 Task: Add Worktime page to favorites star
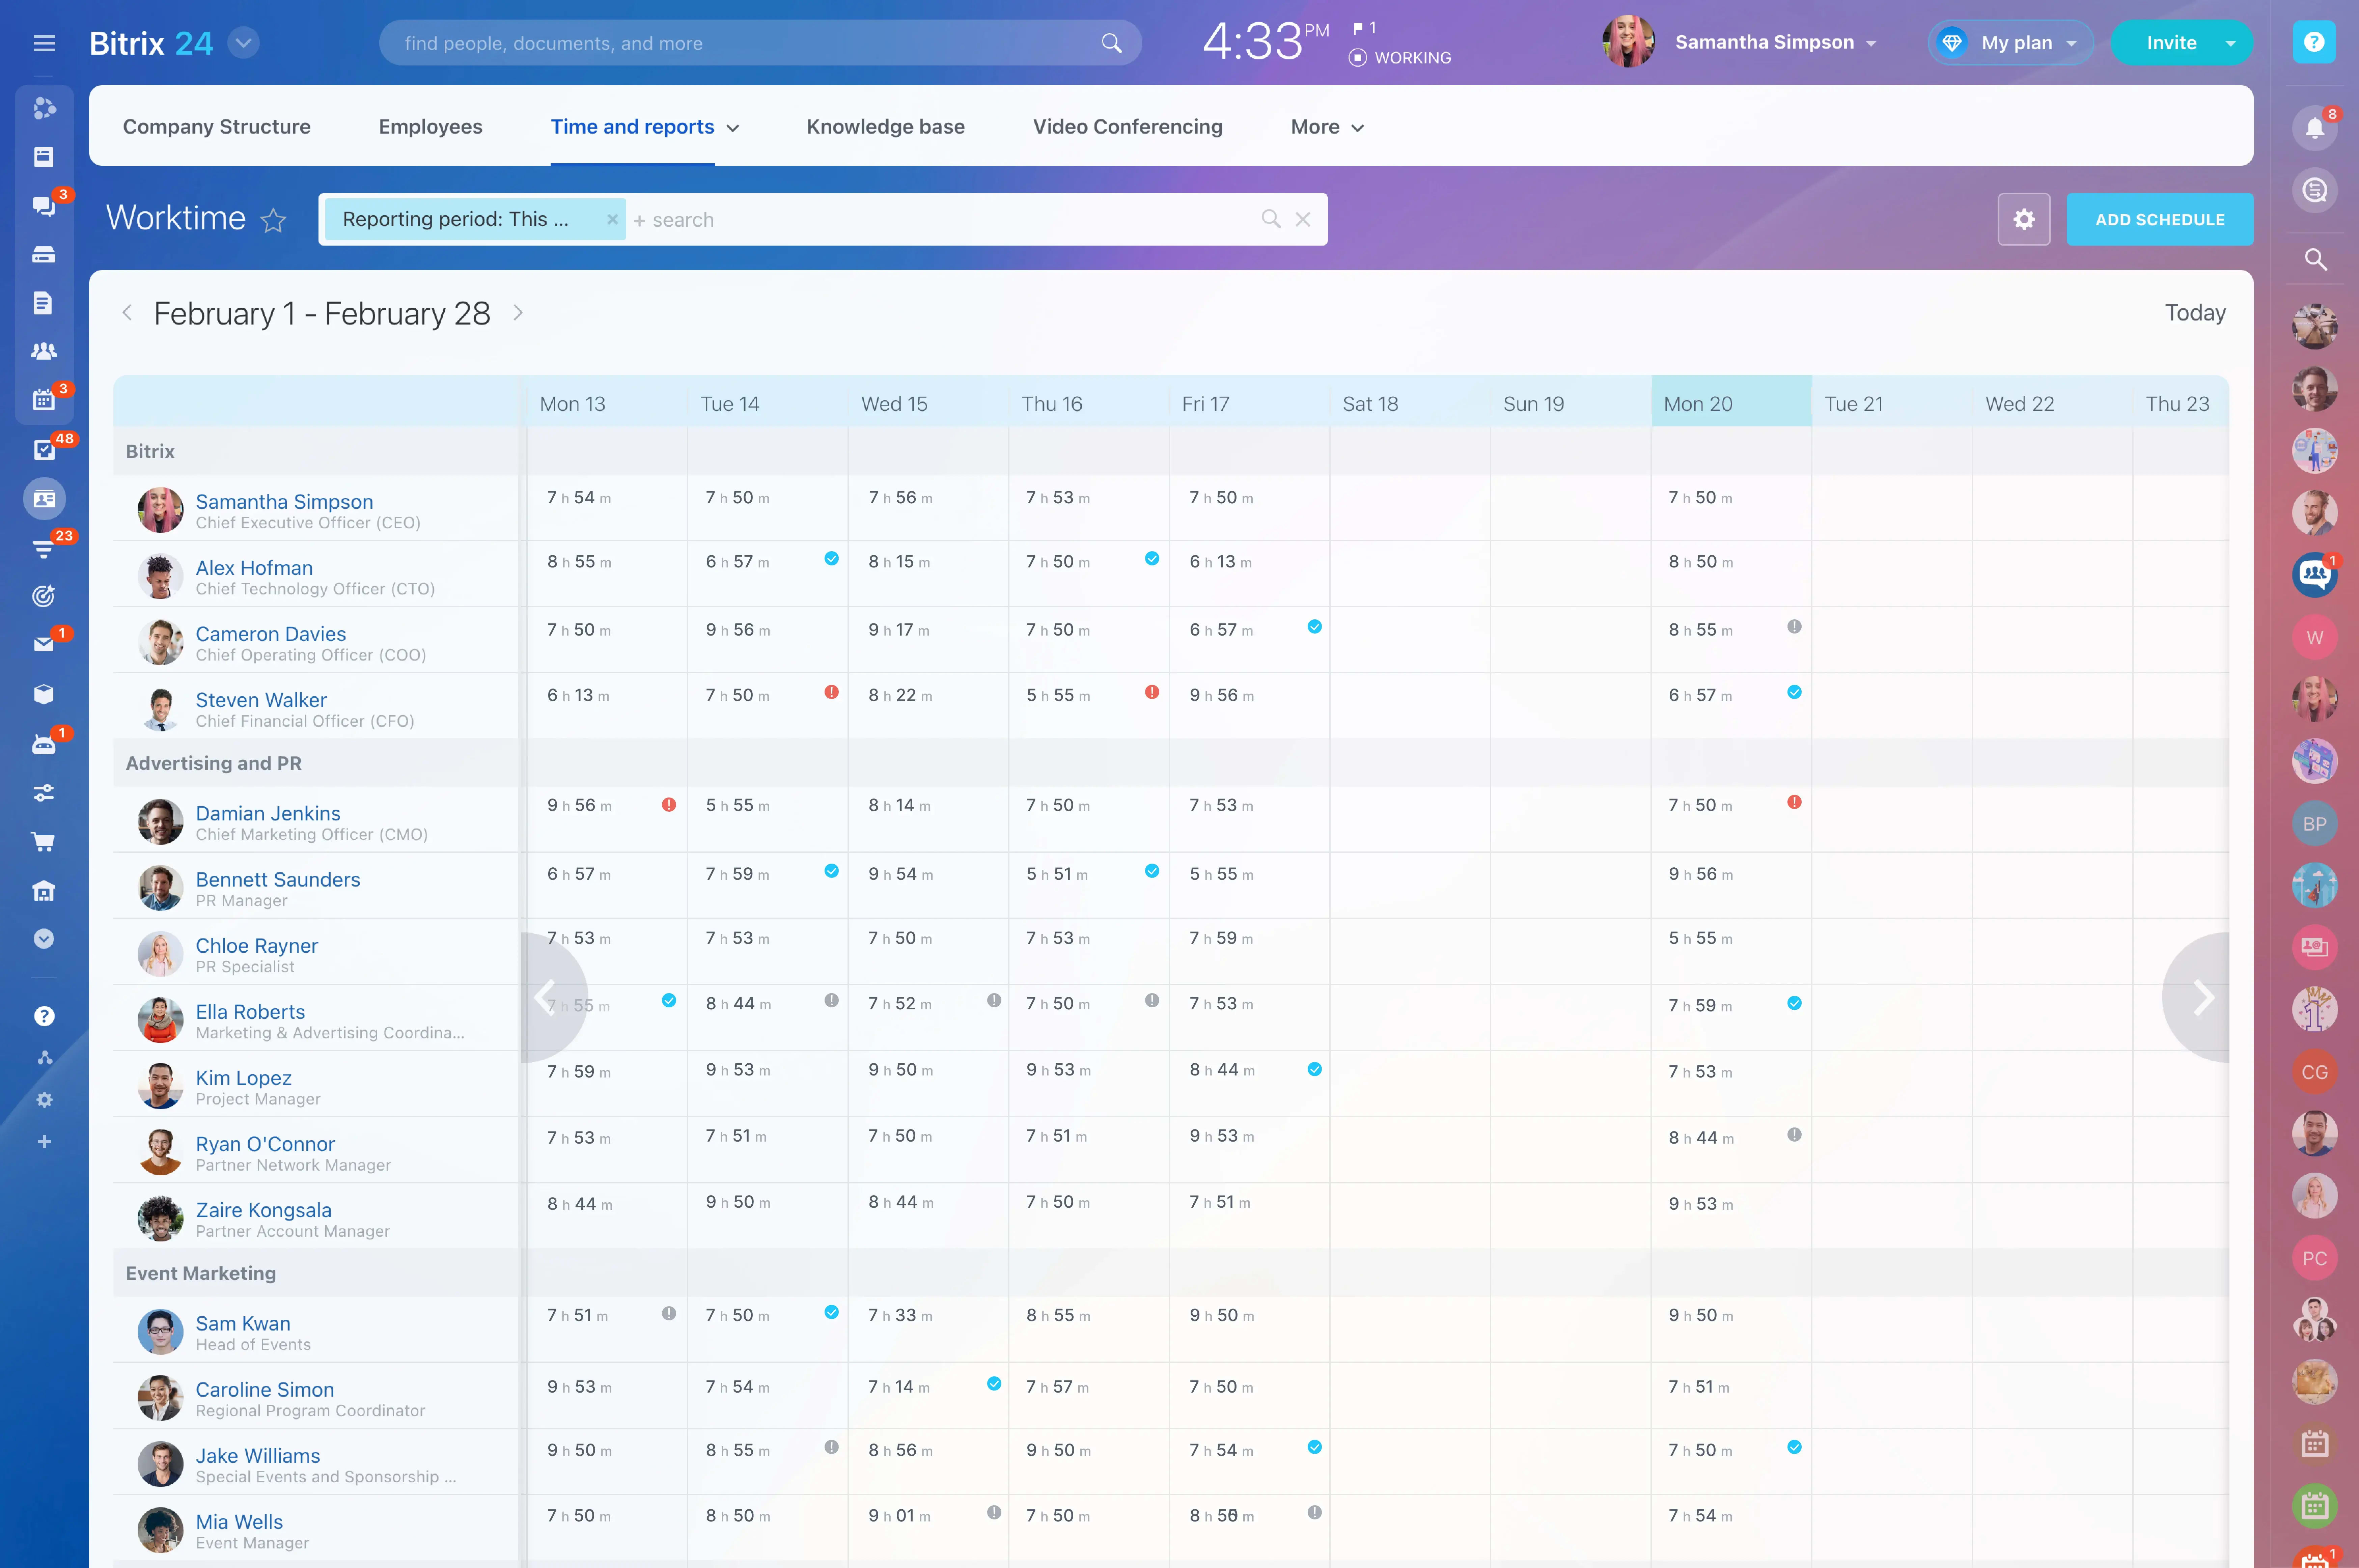coord(273,220)
